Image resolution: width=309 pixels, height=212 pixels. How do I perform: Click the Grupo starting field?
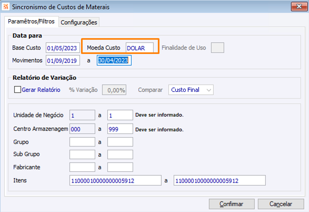pyautogui.click(x=82, y=142)
